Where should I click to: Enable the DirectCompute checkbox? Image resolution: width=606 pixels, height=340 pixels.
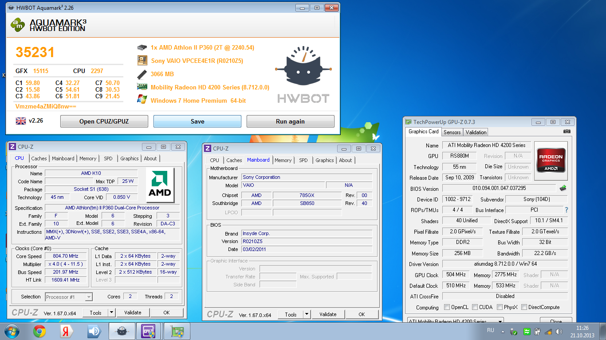pos(524,307)
